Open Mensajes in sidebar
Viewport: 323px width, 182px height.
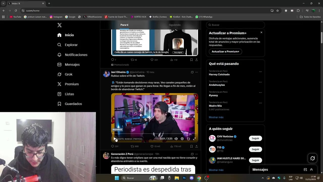(x=68, y=64)
